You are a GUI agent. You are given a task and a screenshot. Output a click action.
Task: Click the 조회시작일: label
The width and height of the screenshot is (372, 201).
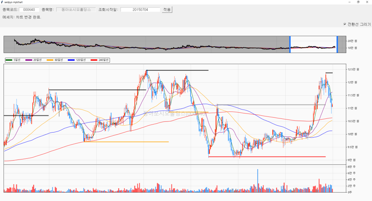(x=108, y=10)
